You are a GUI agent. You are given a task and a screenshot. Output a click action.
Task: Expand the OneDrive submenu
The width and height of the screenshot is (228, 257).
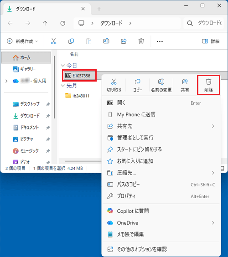pos(213,223)
